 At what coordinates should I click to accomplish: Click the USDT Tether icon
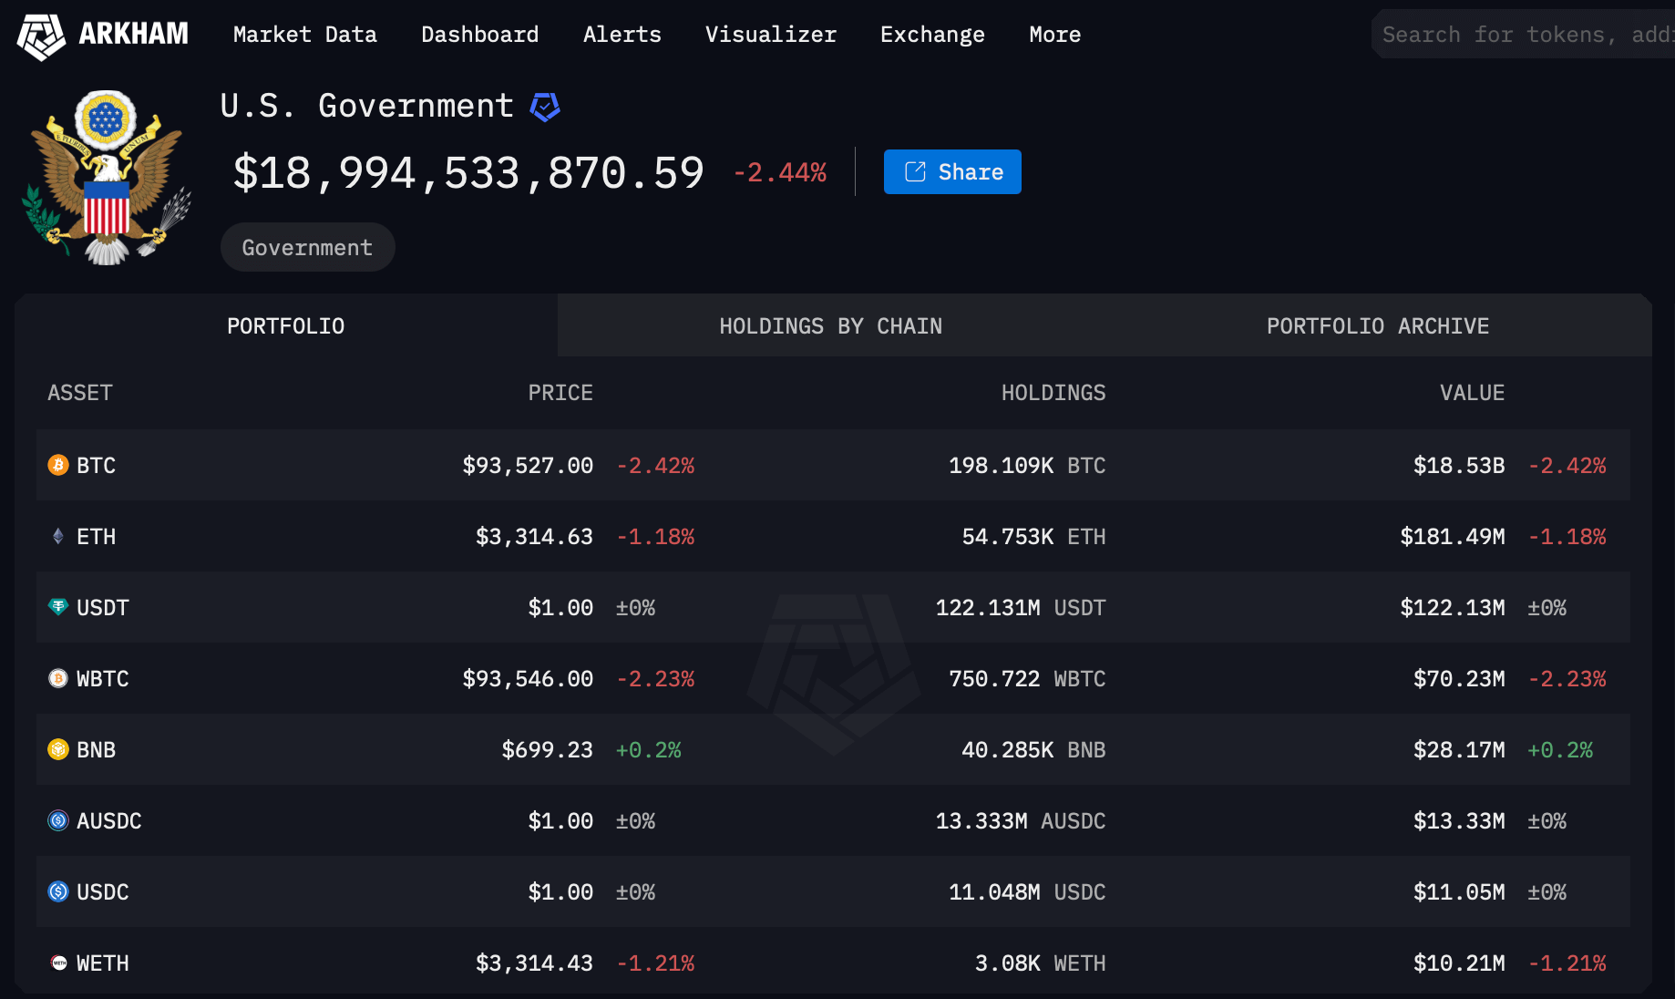58,607
